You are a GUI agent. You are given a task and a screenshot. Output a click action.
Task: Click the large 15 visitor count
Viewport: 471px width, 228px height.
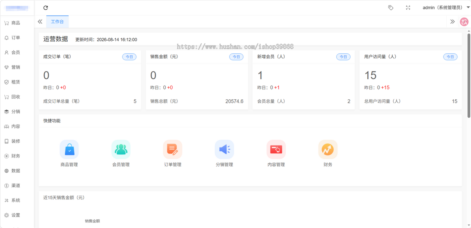371,75
